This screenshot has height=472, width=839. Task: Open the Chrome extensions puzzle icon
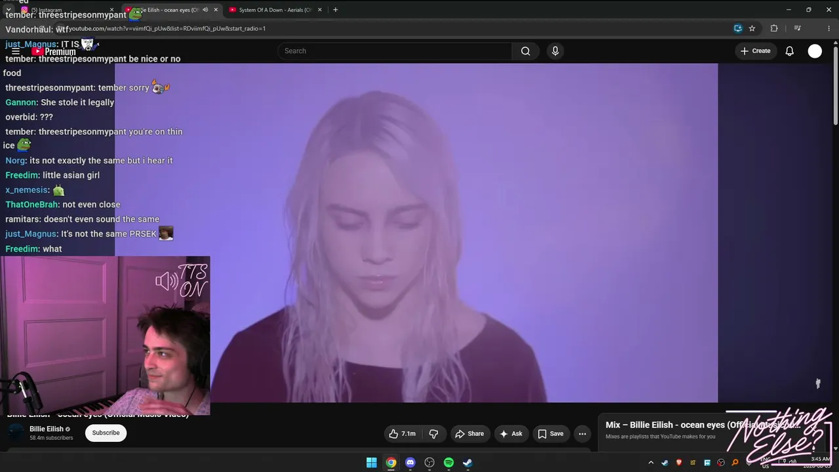pos(774,28)
